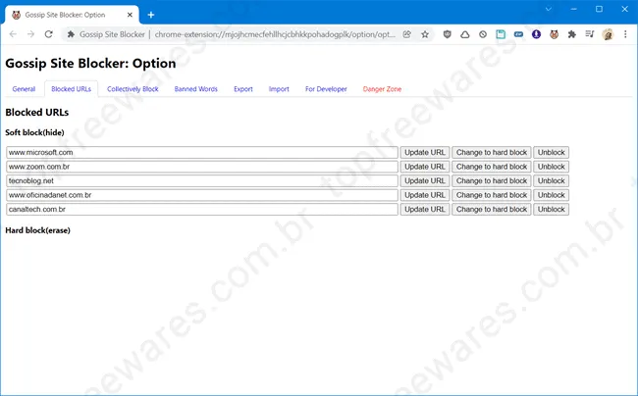Change www.zoom.com.br to hard block
The width and height of the screenshot is (638, 396).
[x=492, y=167]
